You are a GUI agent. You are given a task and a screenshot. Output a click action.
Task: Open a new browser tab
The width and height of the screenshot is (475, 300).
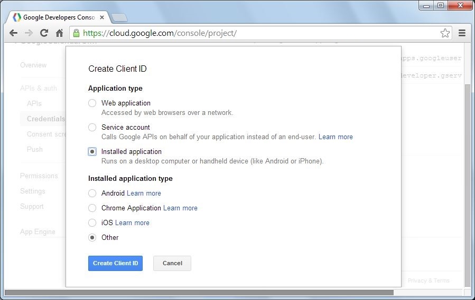click(x=119, y=18)
